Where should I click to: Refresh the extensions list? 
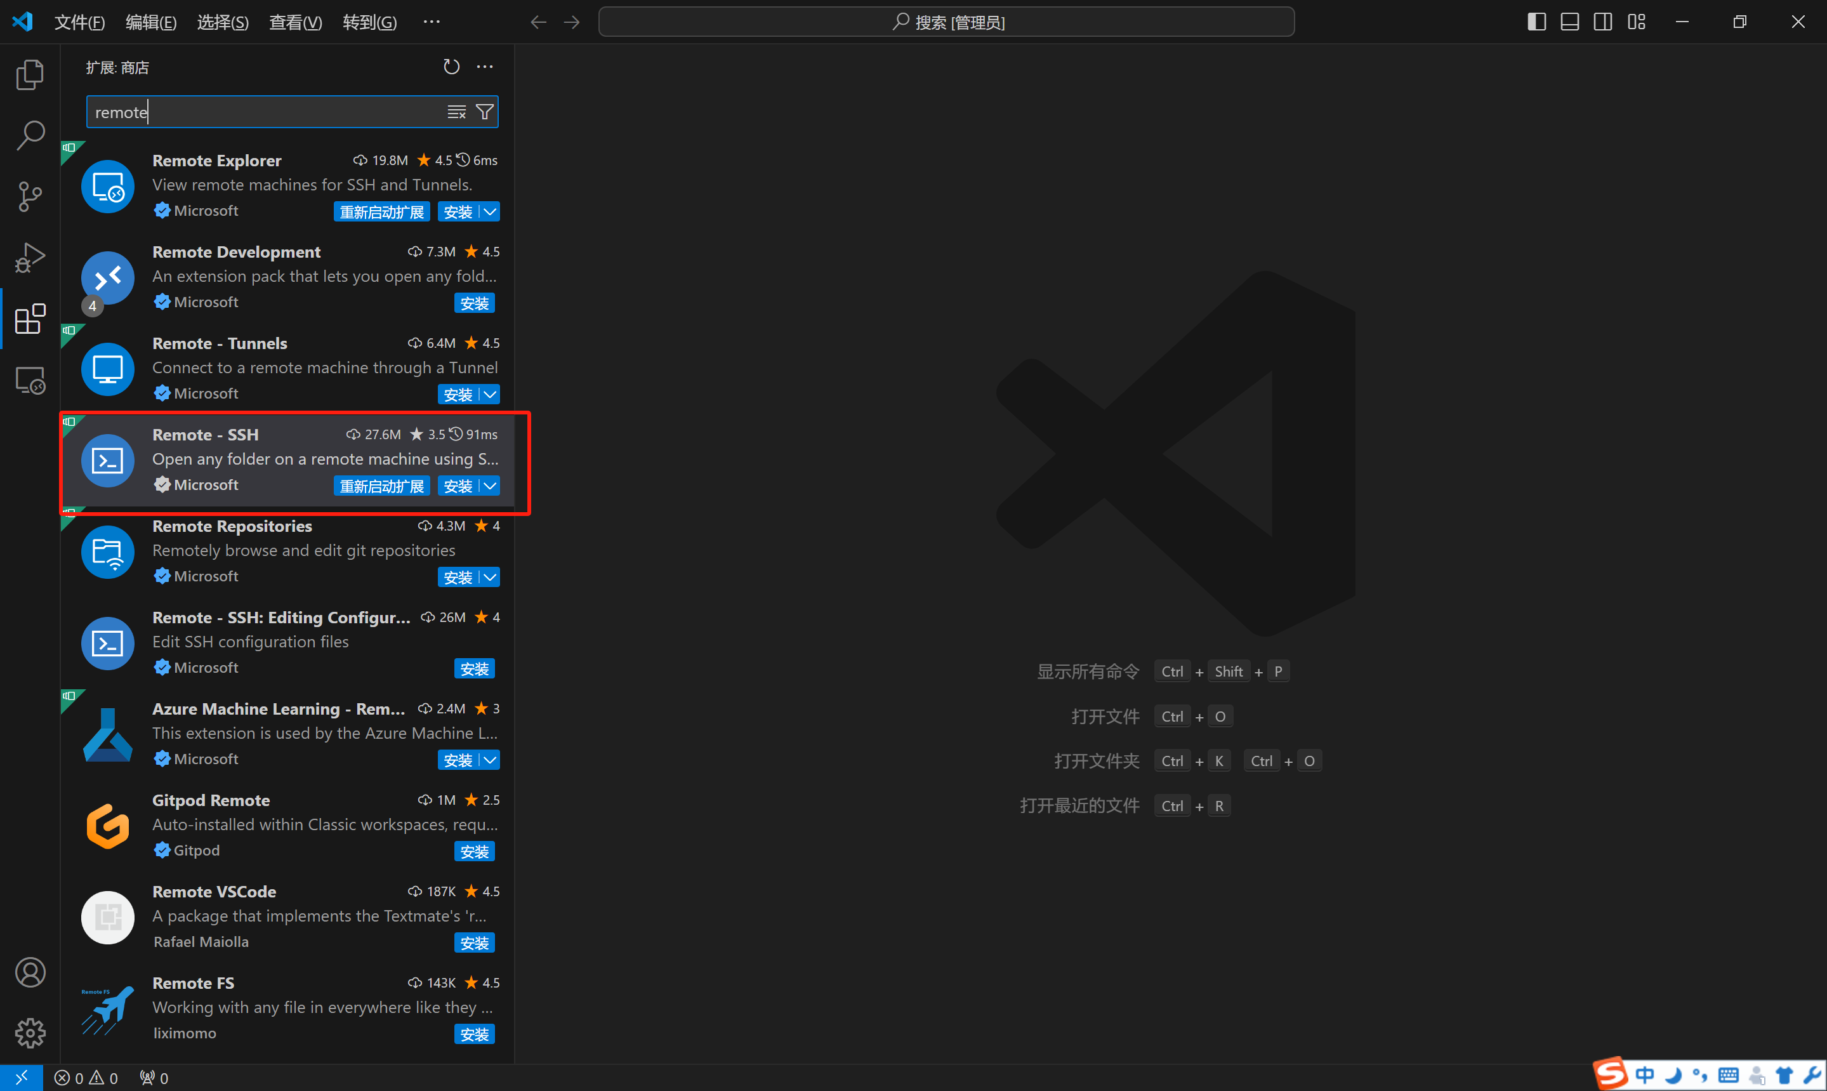(451, 67)
